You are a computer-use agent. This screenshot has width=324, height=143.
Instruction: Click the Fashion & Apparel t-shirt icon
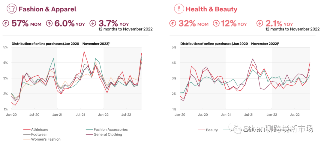tap(11, 9)
